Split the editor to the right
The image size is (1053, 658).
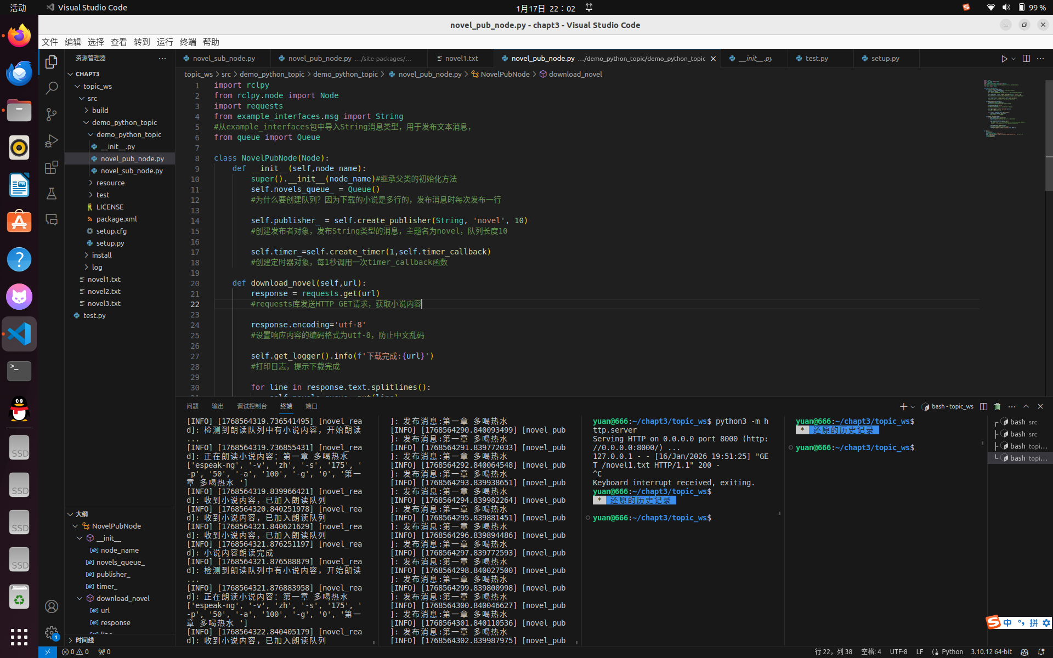[x=1026, y=59]
